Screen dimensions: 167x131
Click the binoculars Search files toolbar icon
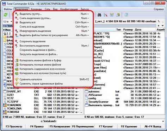[x=99, y=15]
